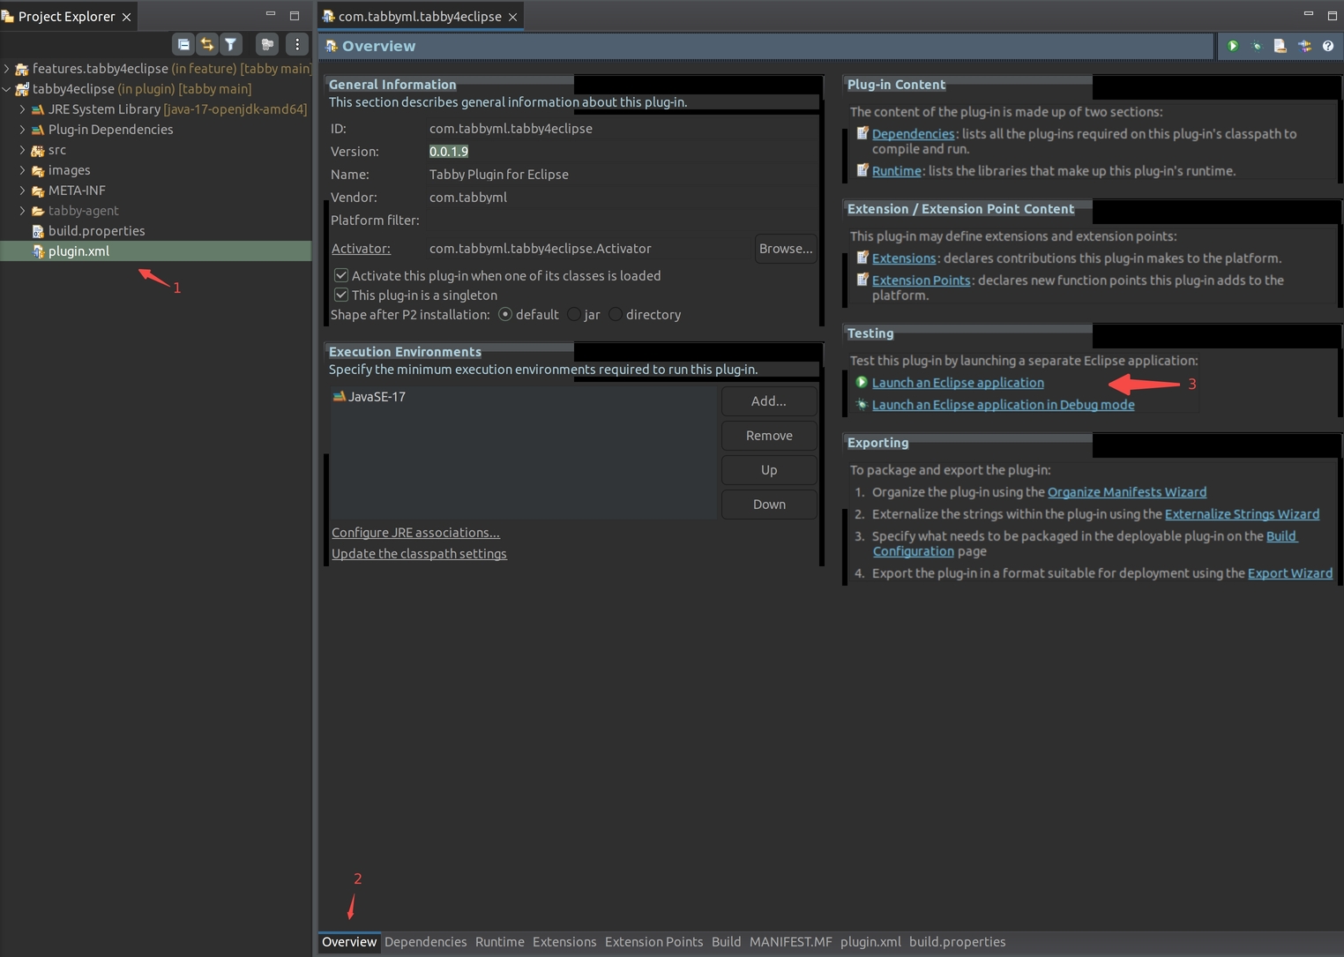Screen dimensions: 1344x957
Task: Click the export deployable plug-in toolbar icon
Action: tap(1281, 46)
